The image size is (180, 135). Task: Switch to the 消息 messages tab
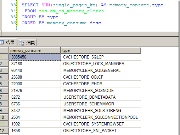pos(27,43)
